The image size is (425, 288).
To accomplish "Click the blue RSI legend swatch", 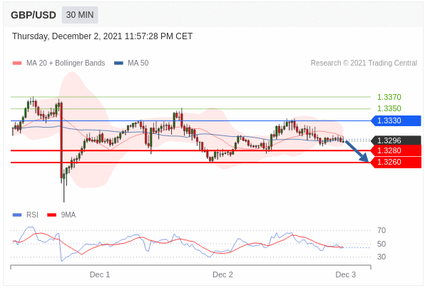I will tap(17, 215).
